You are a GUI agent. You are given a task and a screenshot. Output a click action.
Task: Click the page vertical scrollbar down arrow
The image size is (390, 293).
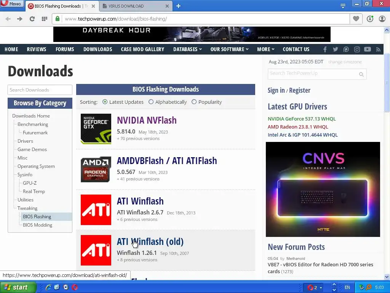pyautogui.click(x=387, y=277)
